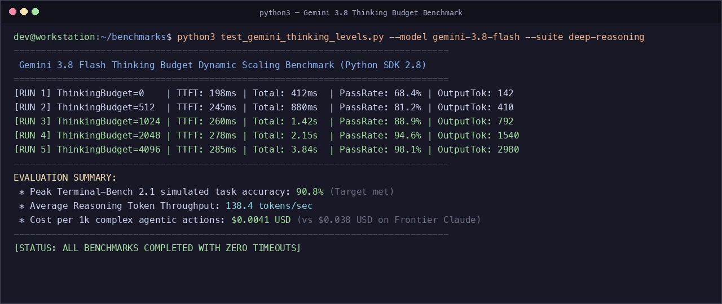Click 'Total: 3.84s' value
Screen dimensions: 722x304
(285, 150)
